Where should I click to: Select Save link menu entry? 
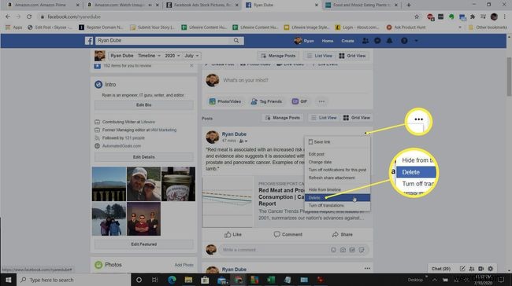(x=337, y=142)
